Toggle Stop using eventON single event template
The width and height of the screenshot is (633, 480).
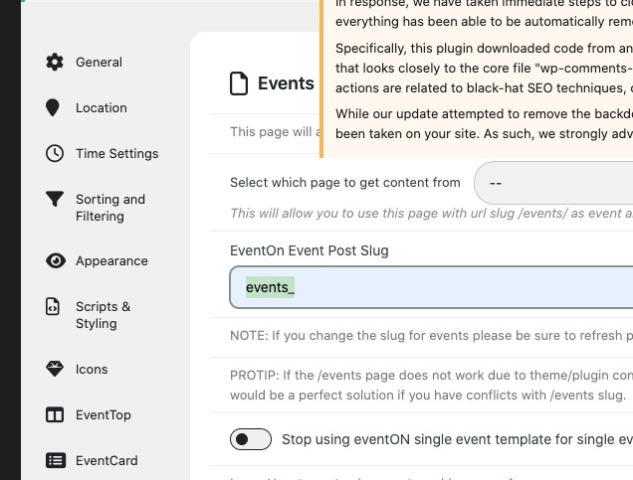pos(251,439)
